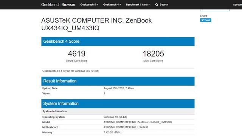Expand the Geekbench 5 dropdown menu
Viewport: 242px width, 136px height.
[x=89, y=5]
